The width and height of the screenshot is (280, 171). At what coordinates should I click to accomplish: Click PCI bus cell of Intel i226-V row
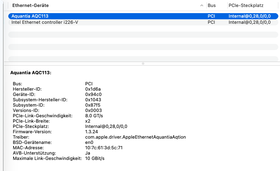coord(211,22)
